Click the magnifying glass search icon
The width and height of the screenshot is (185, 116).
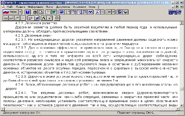(x=98, y=12)
